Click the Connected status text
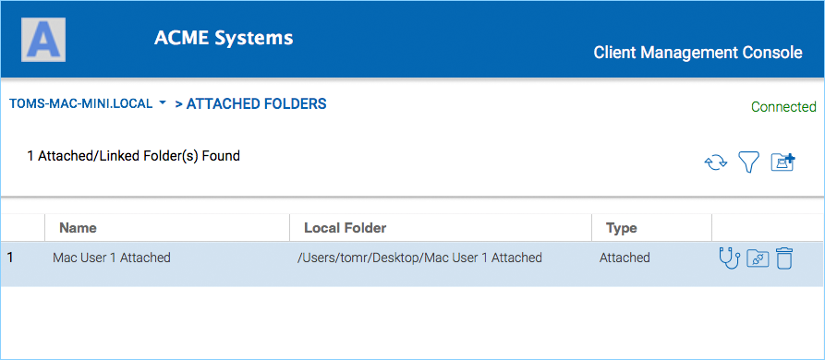The height and width of the screenshot is (360, 825). point(783,107)
